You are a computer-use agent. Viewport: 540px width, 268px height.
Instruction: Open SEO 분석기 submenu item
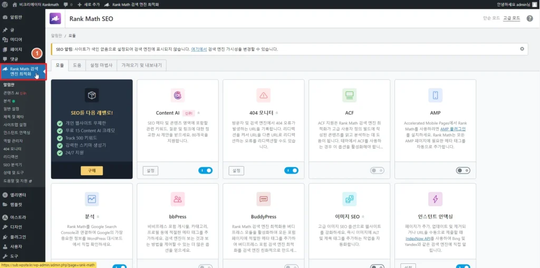pyautogui.click(x=13, y=165)
